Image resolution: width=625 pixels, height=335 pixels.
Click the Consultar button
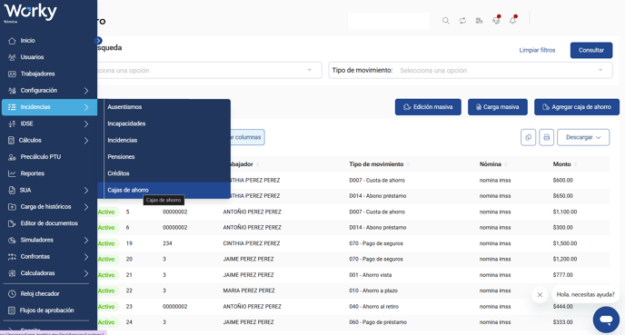[x=591, y=50]
